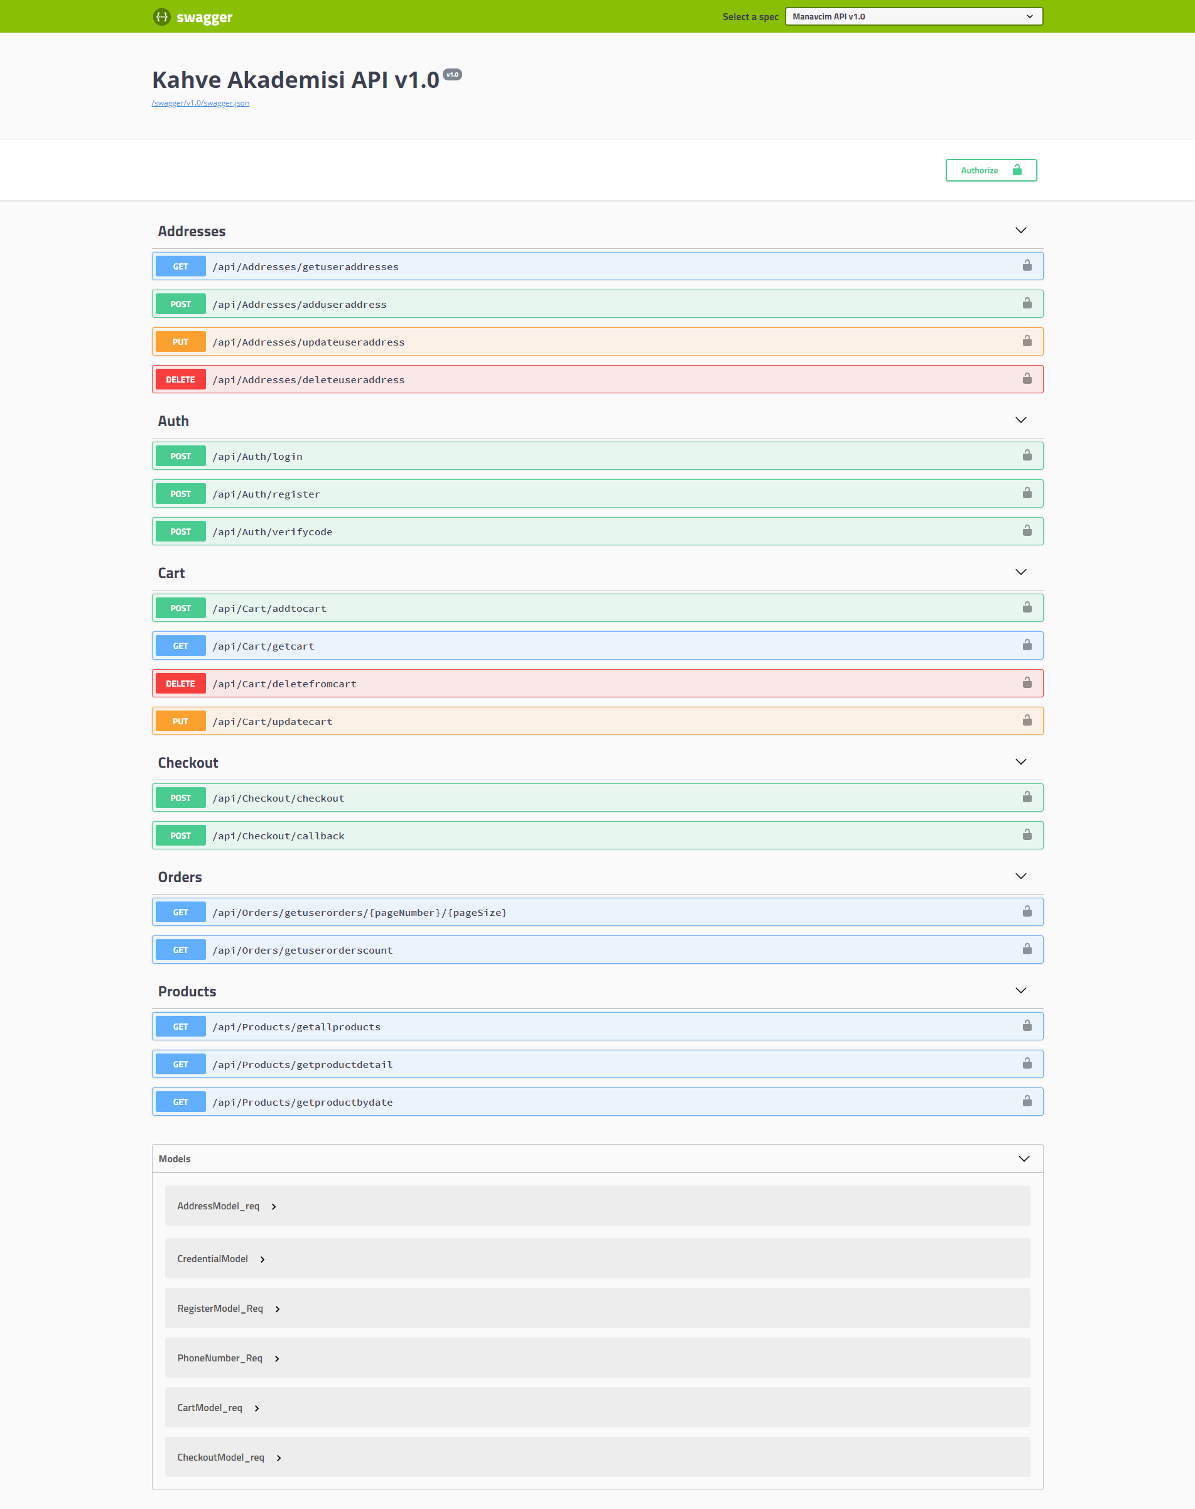Collapse the Cart section chevron
The image size is (1195, 1509).
(x=1020, y=572)
